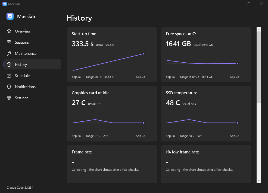Image resolution: width=268 pixels, height=193 pixels.
Task: Click the 1% low frame rate title
Action: [x=182, y=152]
